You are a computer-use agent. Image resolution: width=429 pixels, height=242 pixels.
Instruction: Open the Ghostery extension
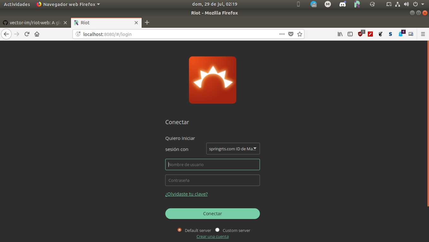tap(401, 34)
